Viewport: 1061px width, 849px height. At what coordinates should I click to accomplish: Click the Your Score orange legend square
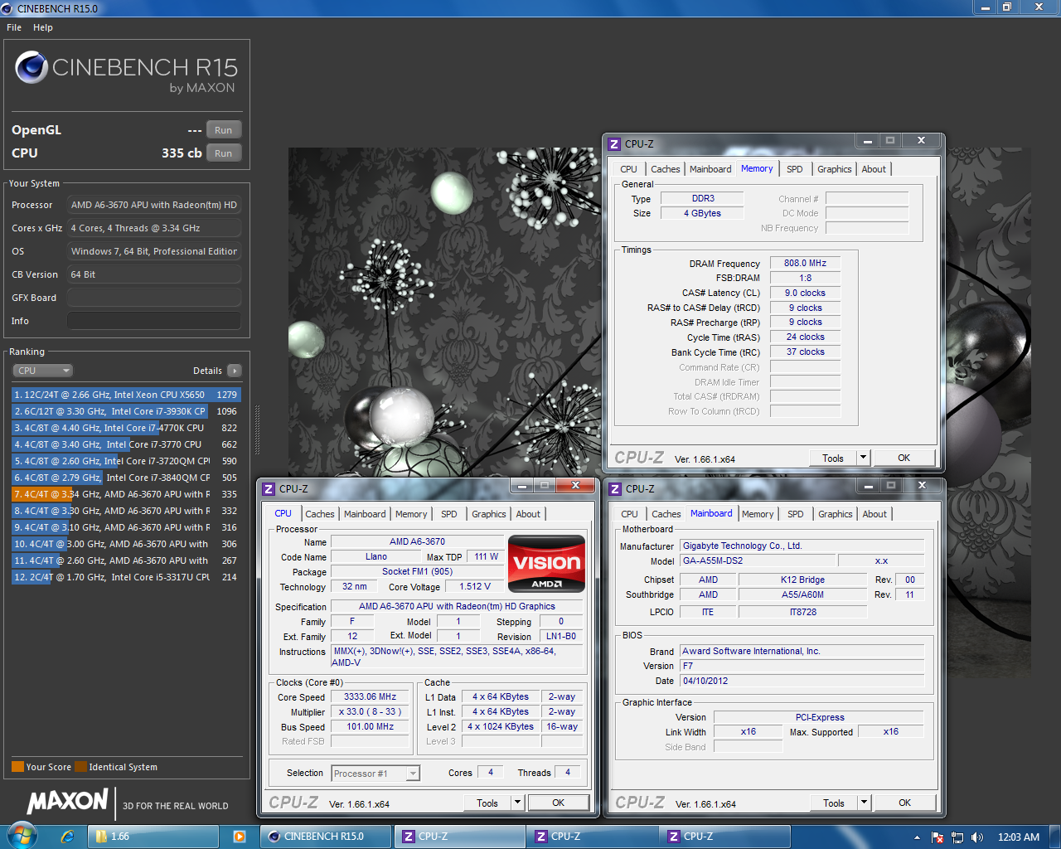[17, 767]
